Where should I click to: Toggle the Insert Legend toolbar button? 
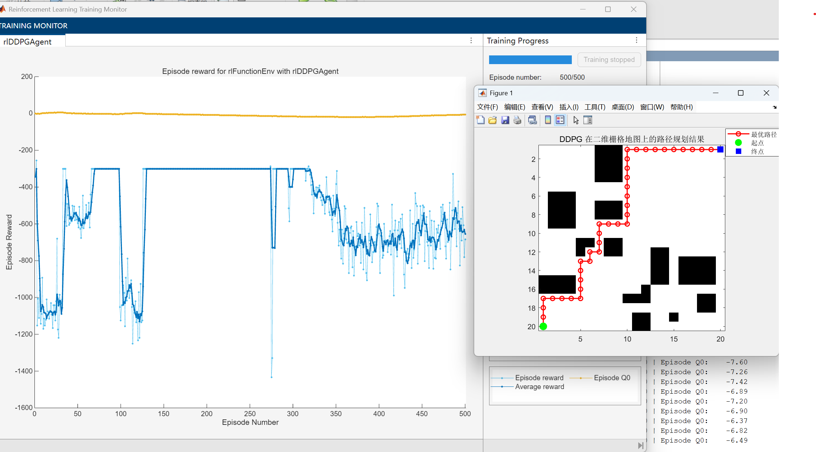pos(560,120)
